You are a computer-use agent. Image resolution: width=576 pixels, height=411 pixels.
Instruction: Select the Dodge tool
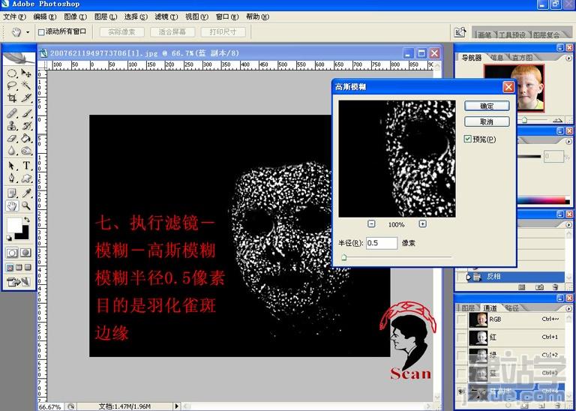click(x=25, y=151)
